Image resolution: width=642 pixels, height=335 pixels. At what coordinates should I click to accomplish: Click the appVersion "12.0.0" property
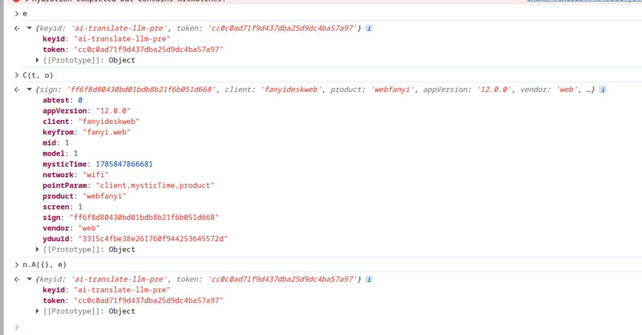pyautogui.click(x=87, y=111)
